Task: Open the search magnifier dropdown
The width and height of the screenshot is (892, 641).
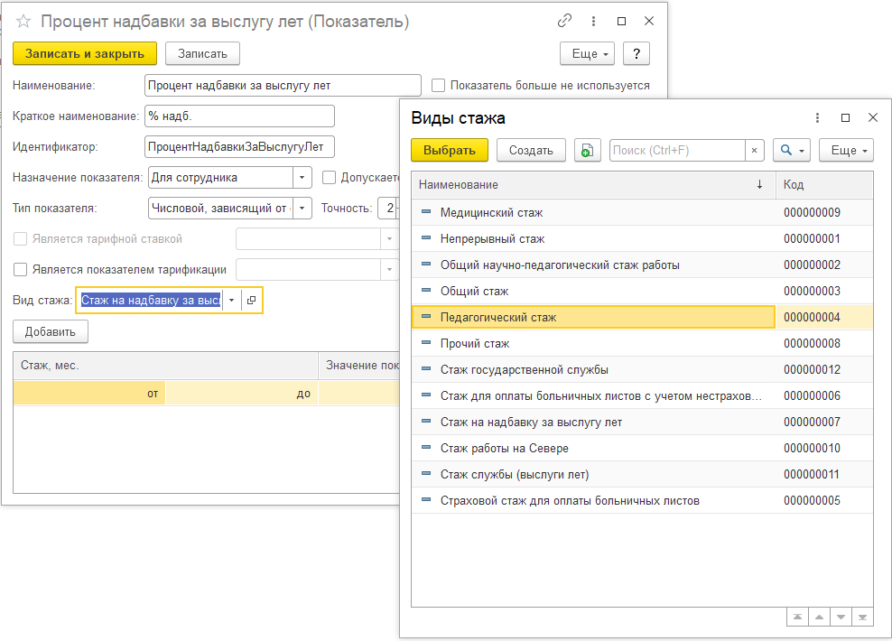Action: point(791,150)
